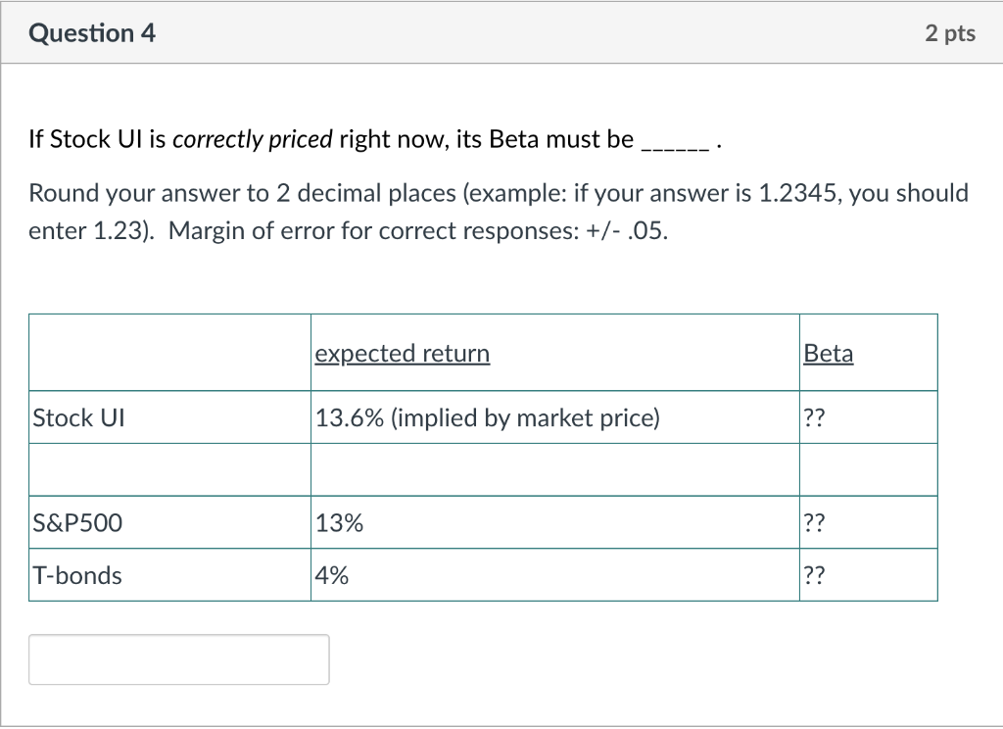Click the answer input field
Viewport: 1003px width, 729px height.
coord(179,659)
